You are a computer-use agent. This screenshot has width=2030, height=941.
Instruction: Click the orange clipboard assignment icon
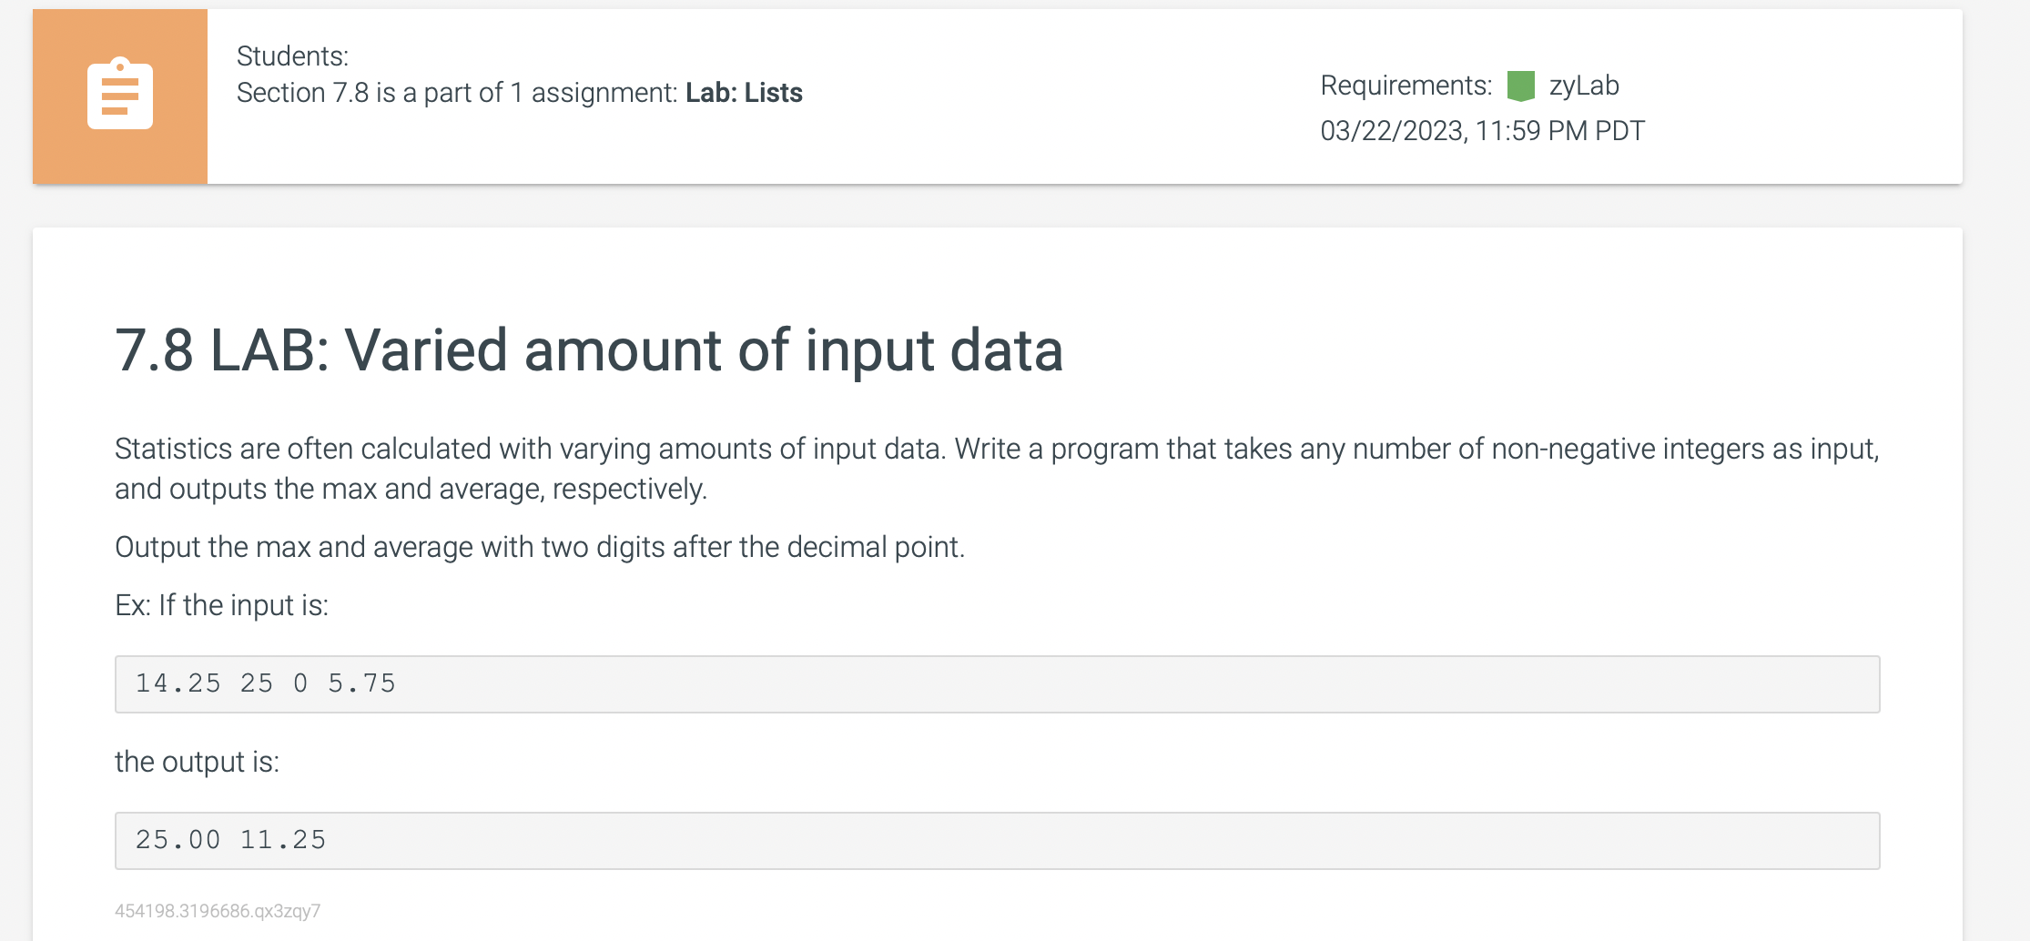point(120,95)
